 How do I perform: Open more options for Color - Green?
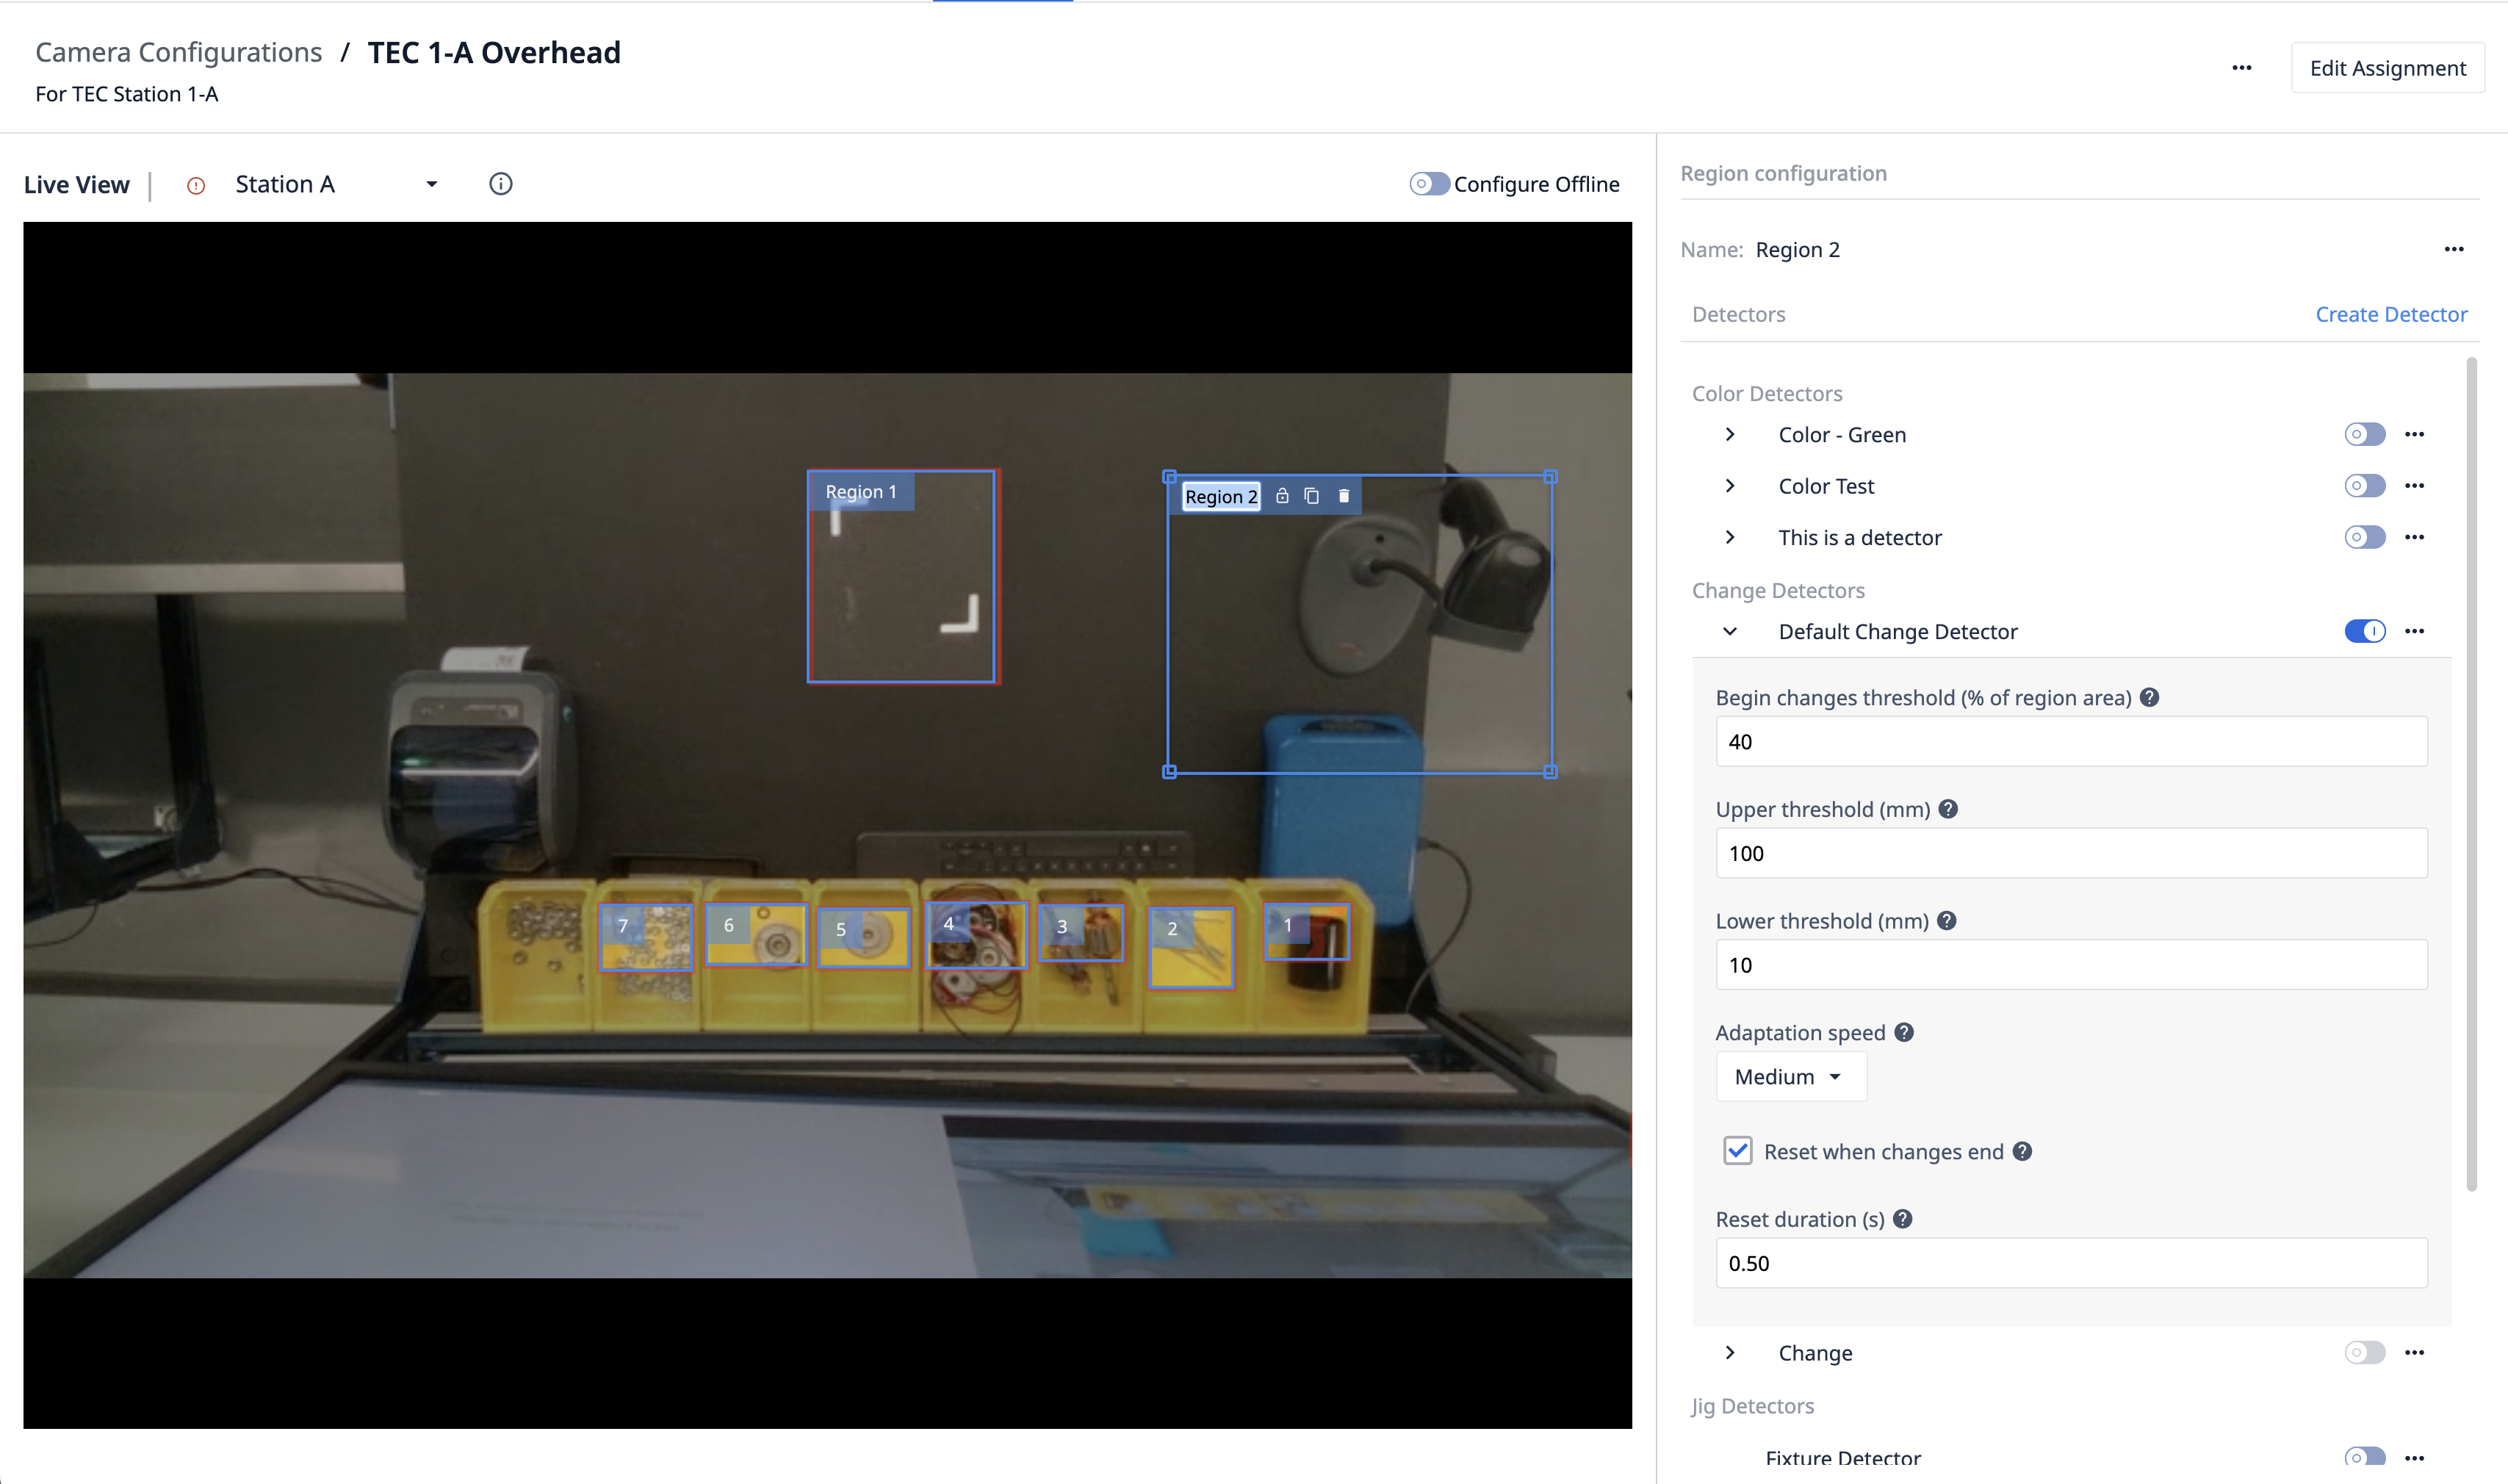[2415, 434]
